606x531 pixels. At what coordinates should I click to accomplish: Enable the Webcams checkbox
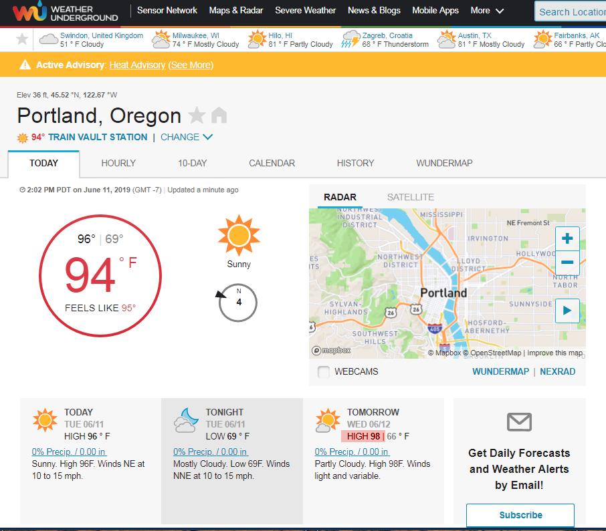(323, 371)
